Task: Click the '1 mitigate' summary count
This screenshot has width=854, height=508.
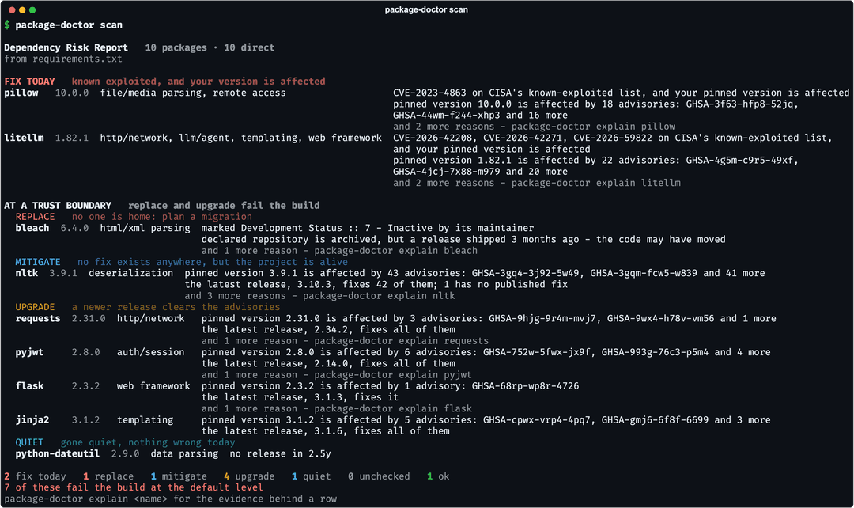Action: pyautogui.click(x=179, y=476)
